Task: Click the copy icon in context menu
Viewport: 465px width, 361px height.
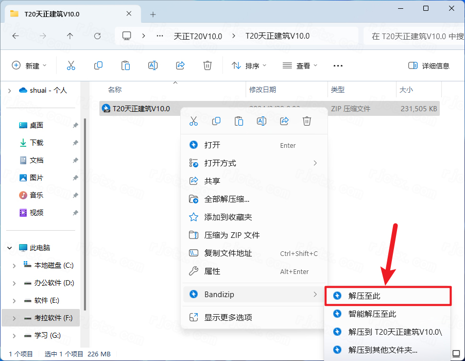Action: 216,121
